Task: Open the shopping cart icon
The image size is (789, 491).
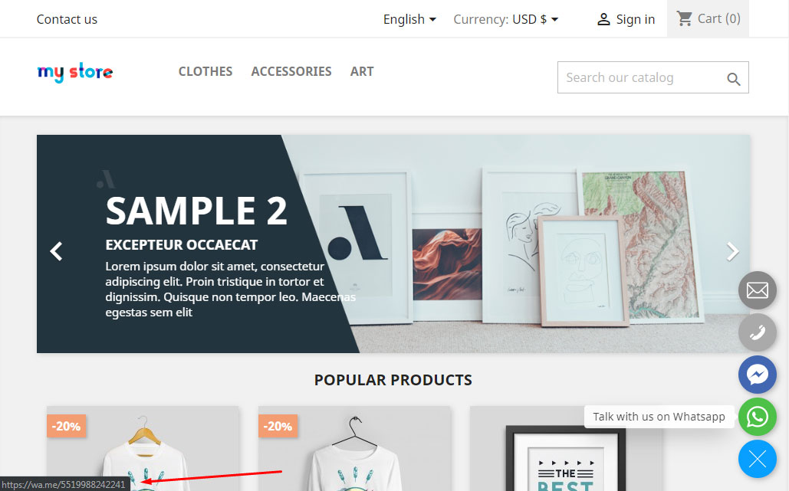Action: click(684, 18)
